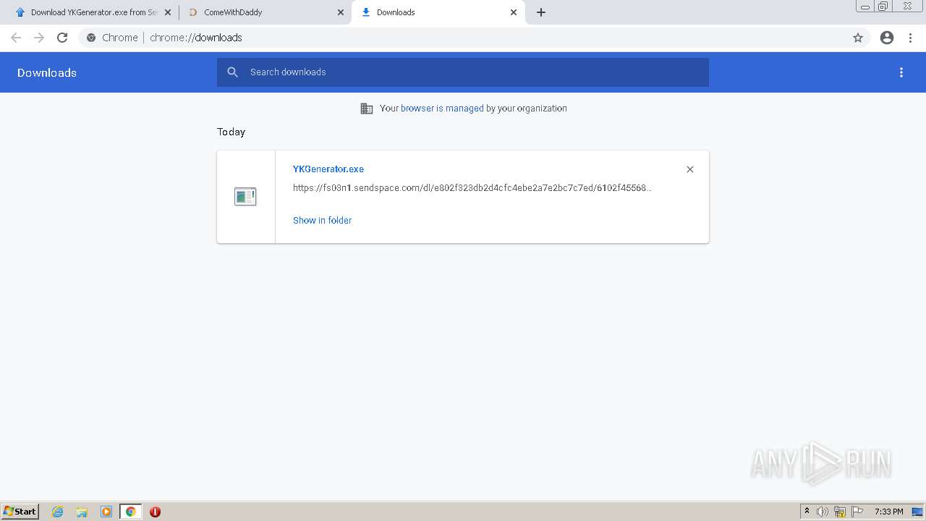Open the Windows Start menu

point(20,512)
